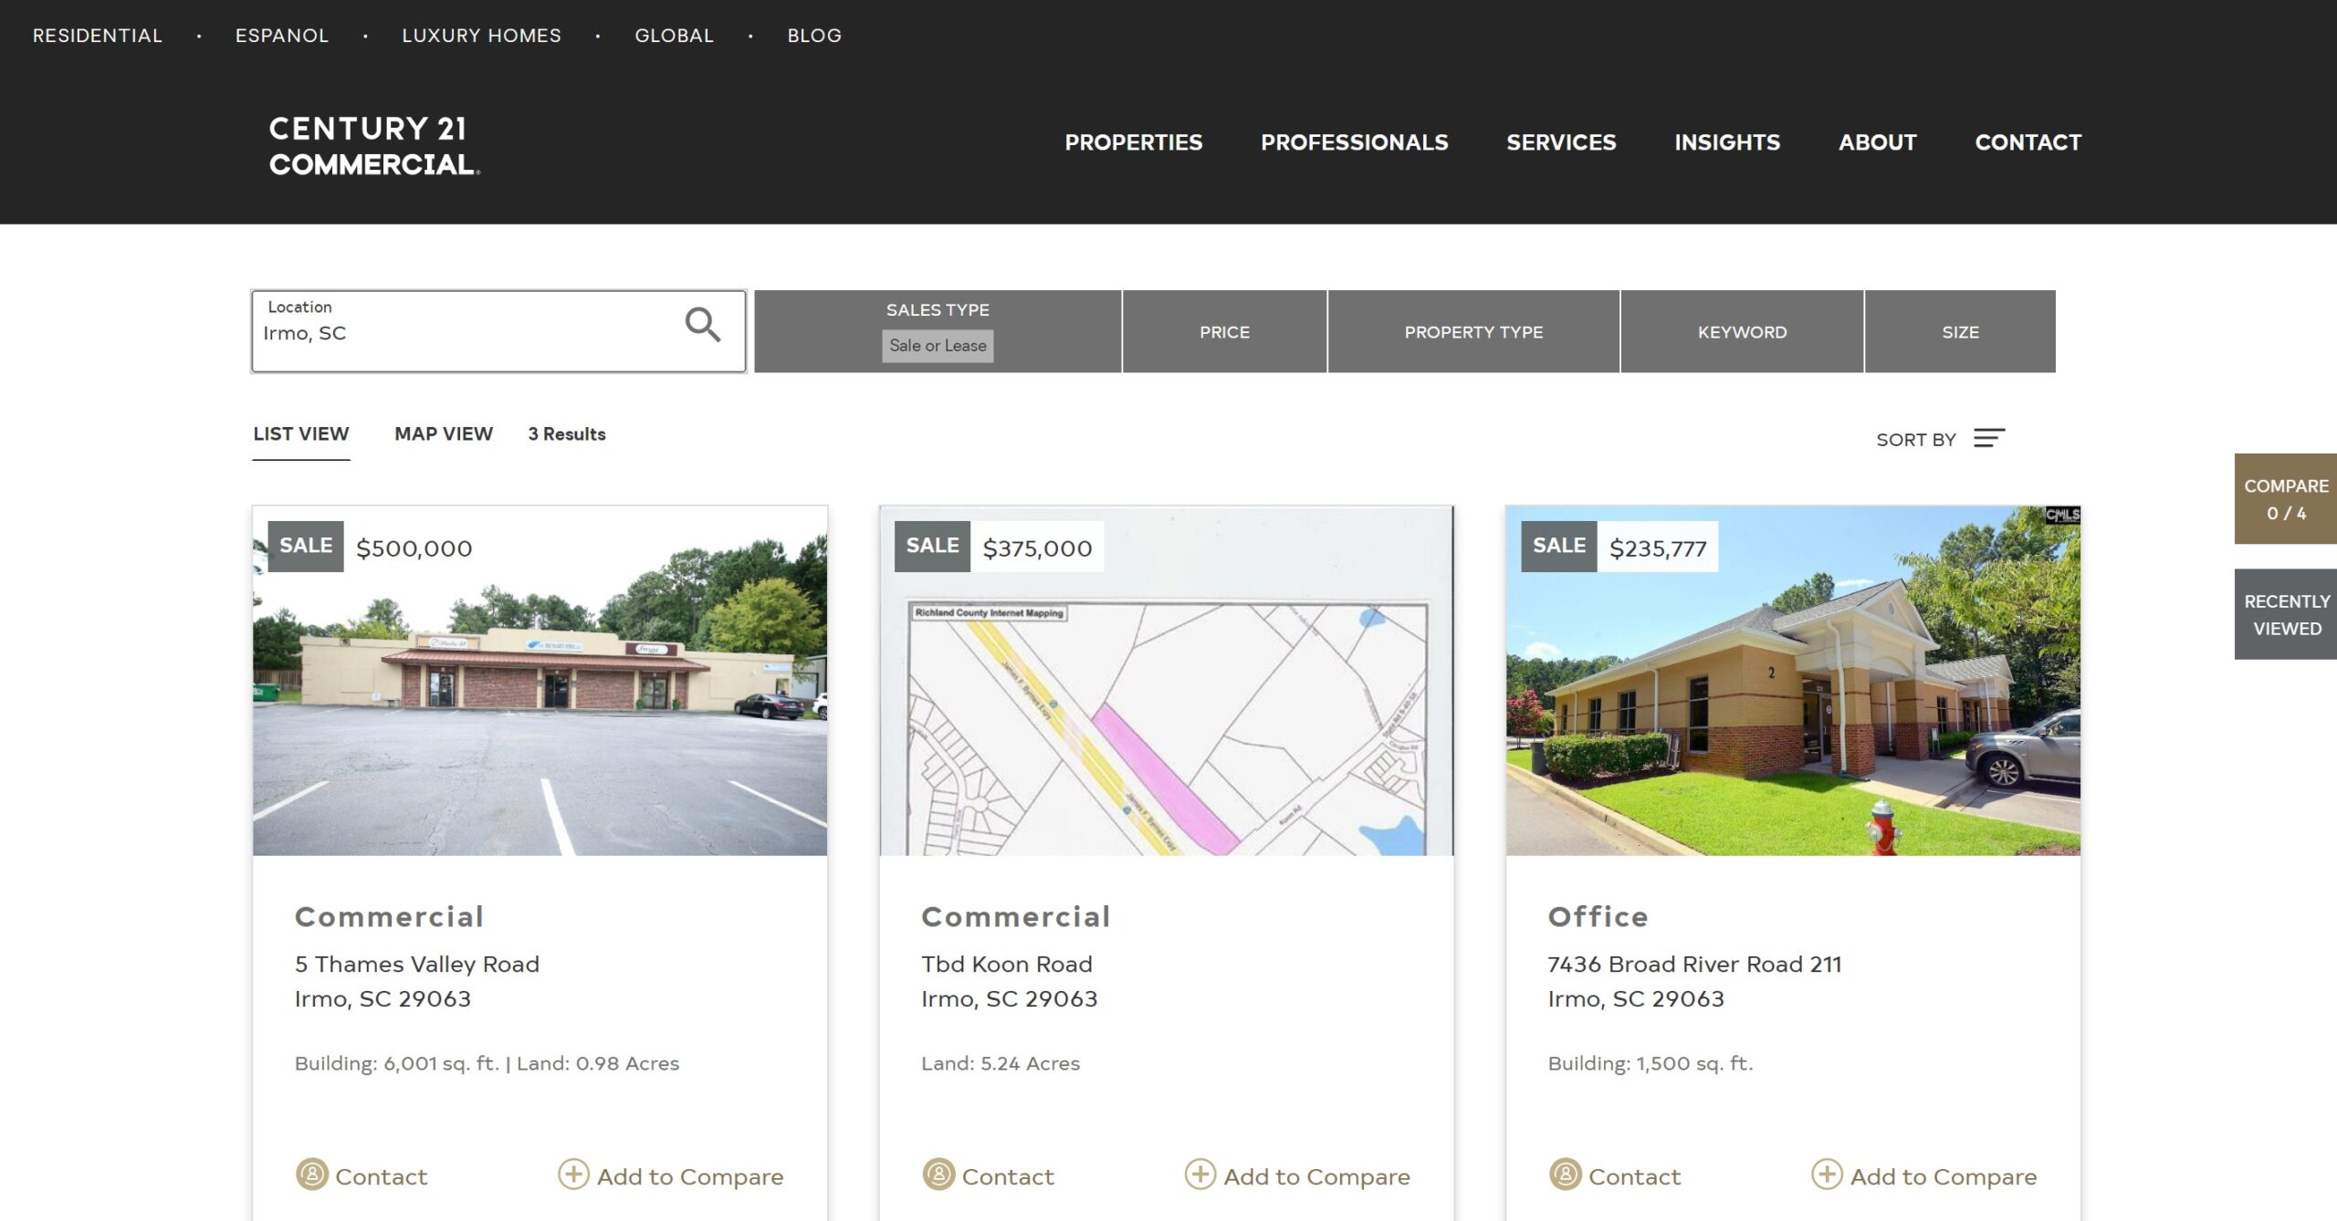Image resolution: width=2337 pixels, height=1221 pixels.
Task: Open the INSIGHTS menu in the navigation bar
Action: coord(1727,142)
